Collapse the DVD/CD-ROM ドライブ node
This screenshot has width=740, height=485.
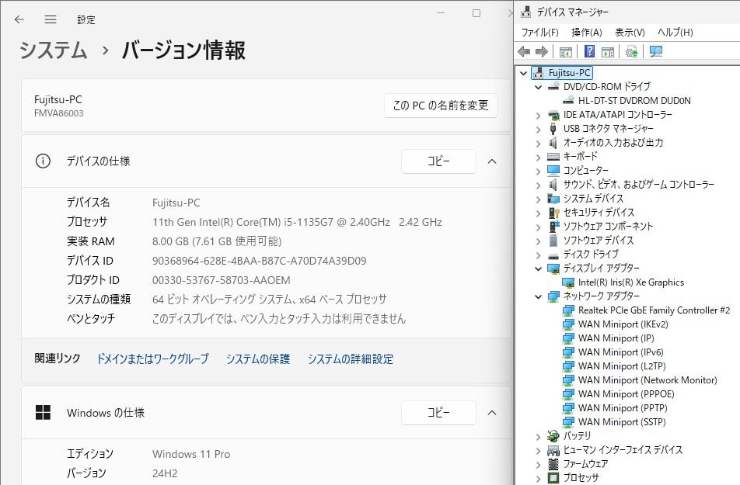coord(539,87)
